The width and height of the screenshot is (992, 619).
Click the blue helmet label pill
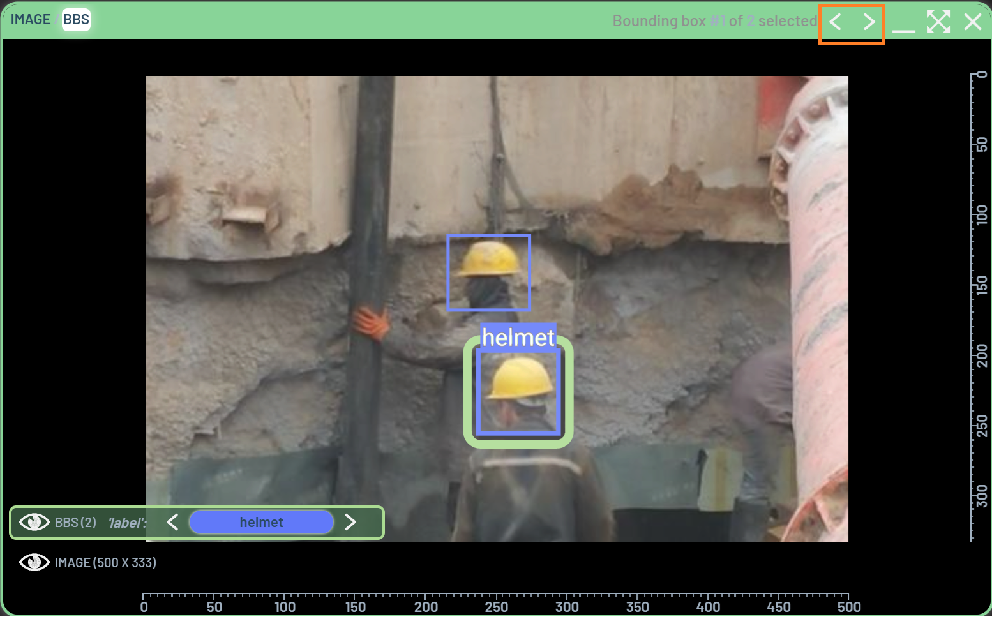click(261, 523)
